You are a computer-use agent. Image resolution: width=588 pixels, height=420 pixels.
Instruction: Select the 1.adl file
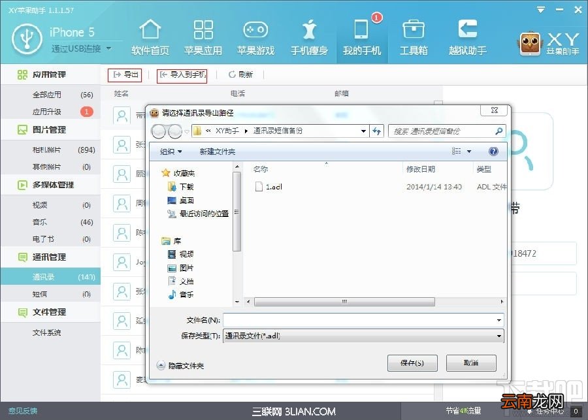point(269,187)
